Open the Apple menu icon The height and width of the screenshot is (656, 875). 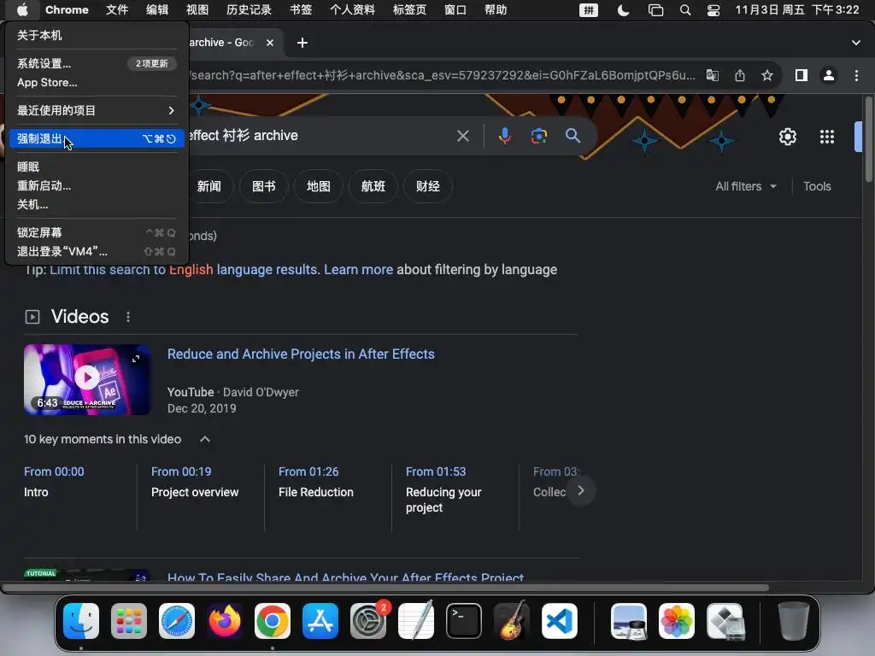click(21, 9)
